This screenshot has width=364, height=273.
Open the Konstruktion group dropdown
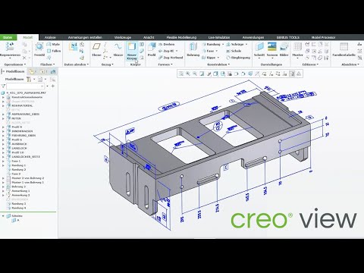coord(218,64)
